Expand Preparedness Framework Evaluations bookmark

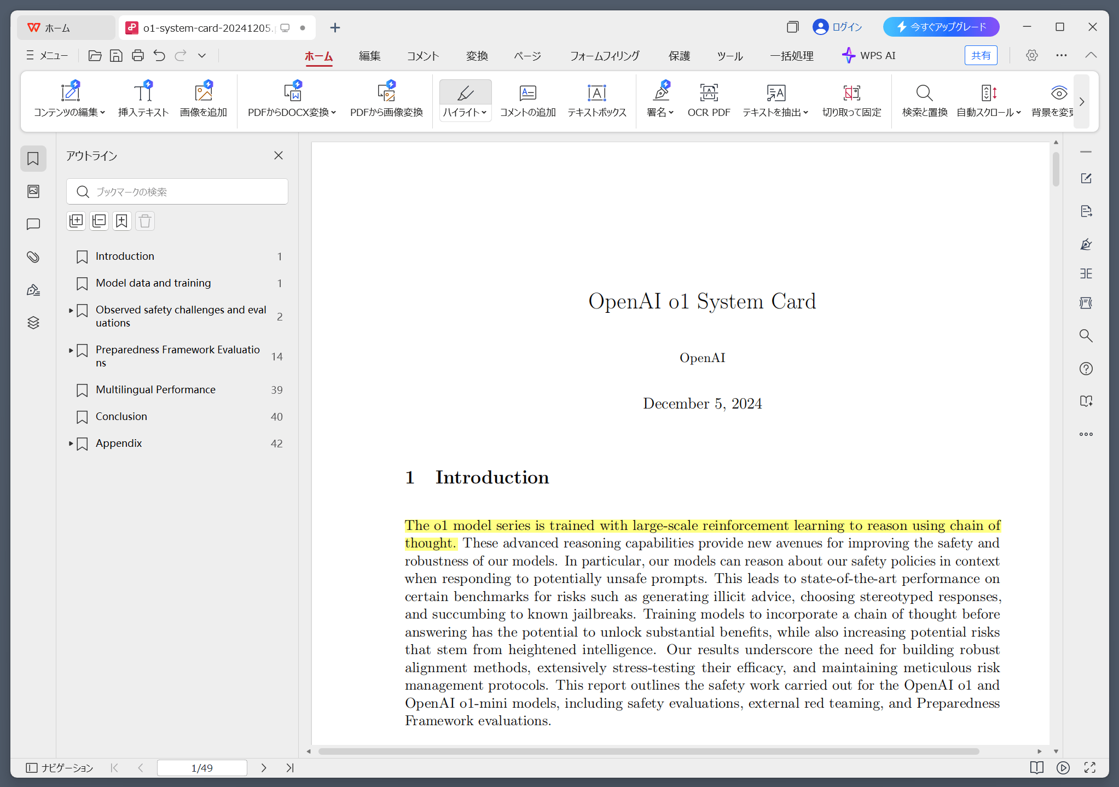click(x=71, y=350)
